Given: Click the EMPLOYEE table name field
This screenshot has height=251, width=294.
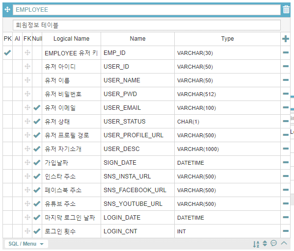Looking at the screenshot, I should pyautogui.click(x=147, y=9).
